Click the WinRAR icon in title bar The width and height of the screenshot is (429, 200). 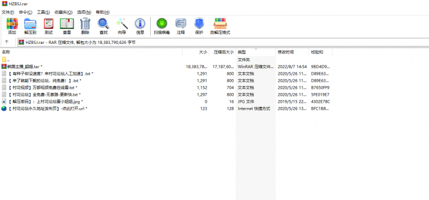4,4
